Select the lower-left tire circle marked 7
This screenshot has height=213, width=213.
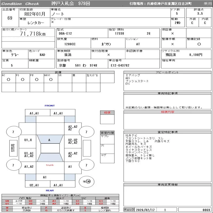click(13, 165)
